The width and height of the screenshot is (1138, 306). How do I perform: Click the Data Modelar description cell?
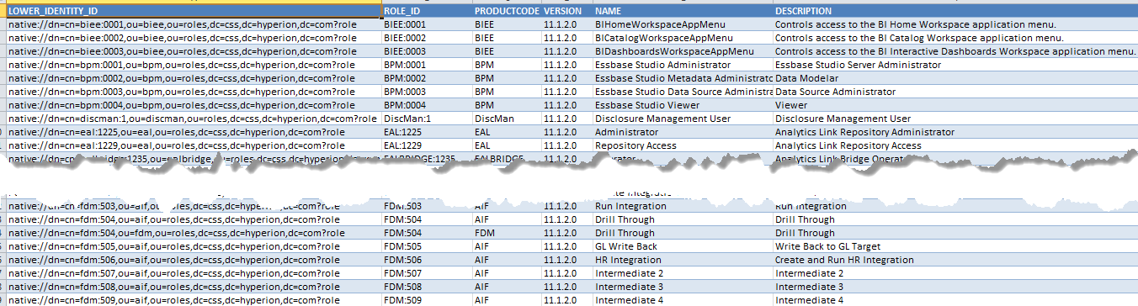pos(955,79)
